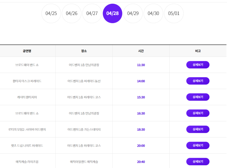This screenshot has width=227, height=168.
Task: Click the 공연명 column header
Action: 27,51
